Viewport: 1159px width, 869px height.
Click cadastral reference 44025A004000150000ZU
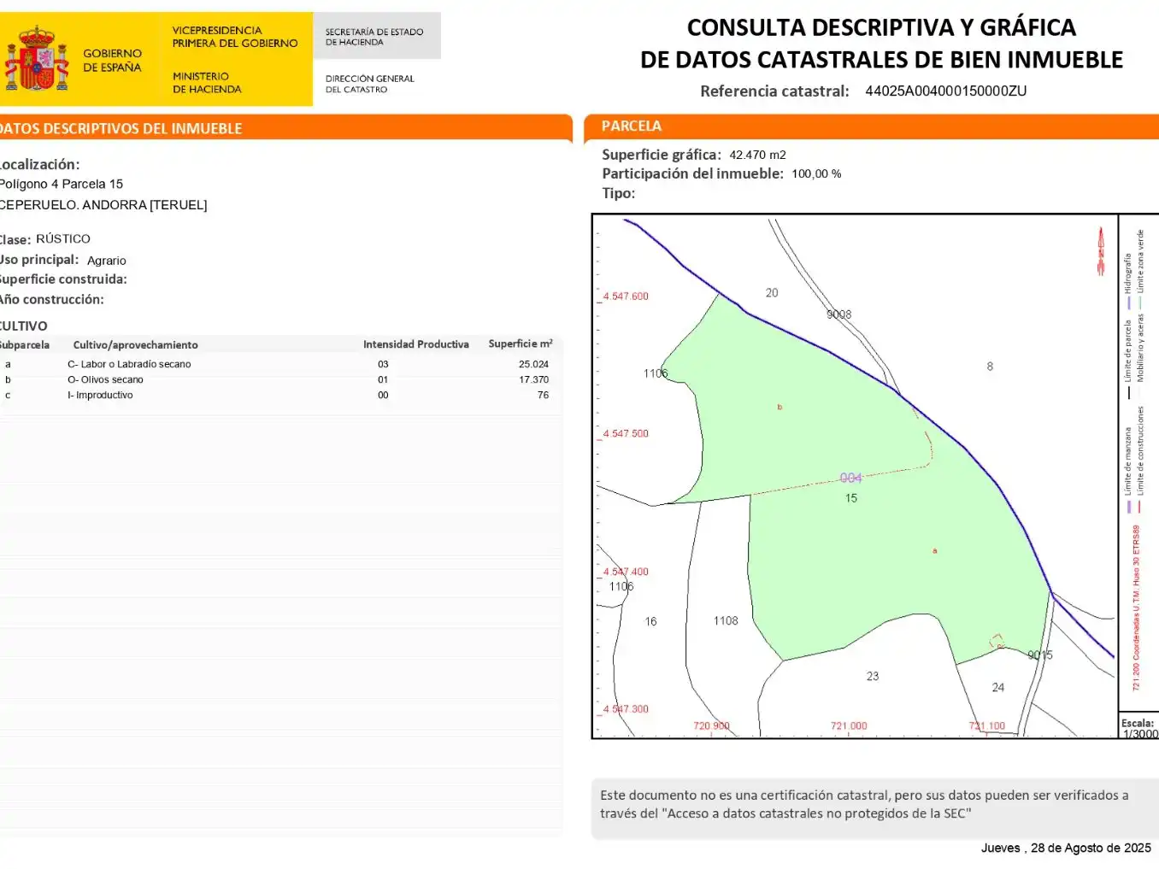click(x=945, y=91)
